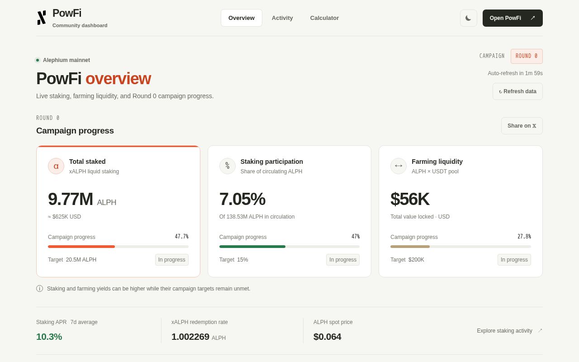Click Of 138.53M ALPH in circulation text

tap(257, 217)
